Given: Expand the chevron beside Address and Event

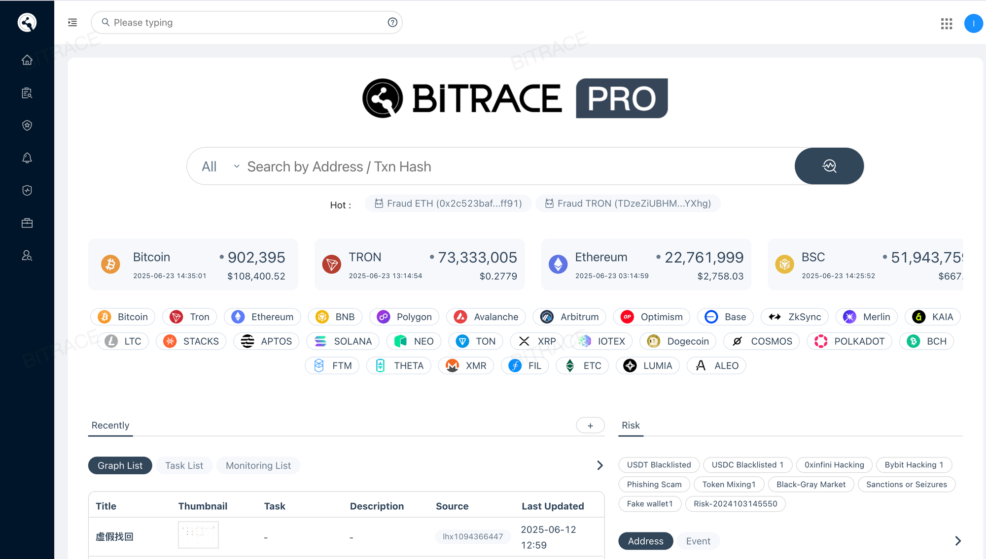Looking at the screenshot, I should [957, 541].
